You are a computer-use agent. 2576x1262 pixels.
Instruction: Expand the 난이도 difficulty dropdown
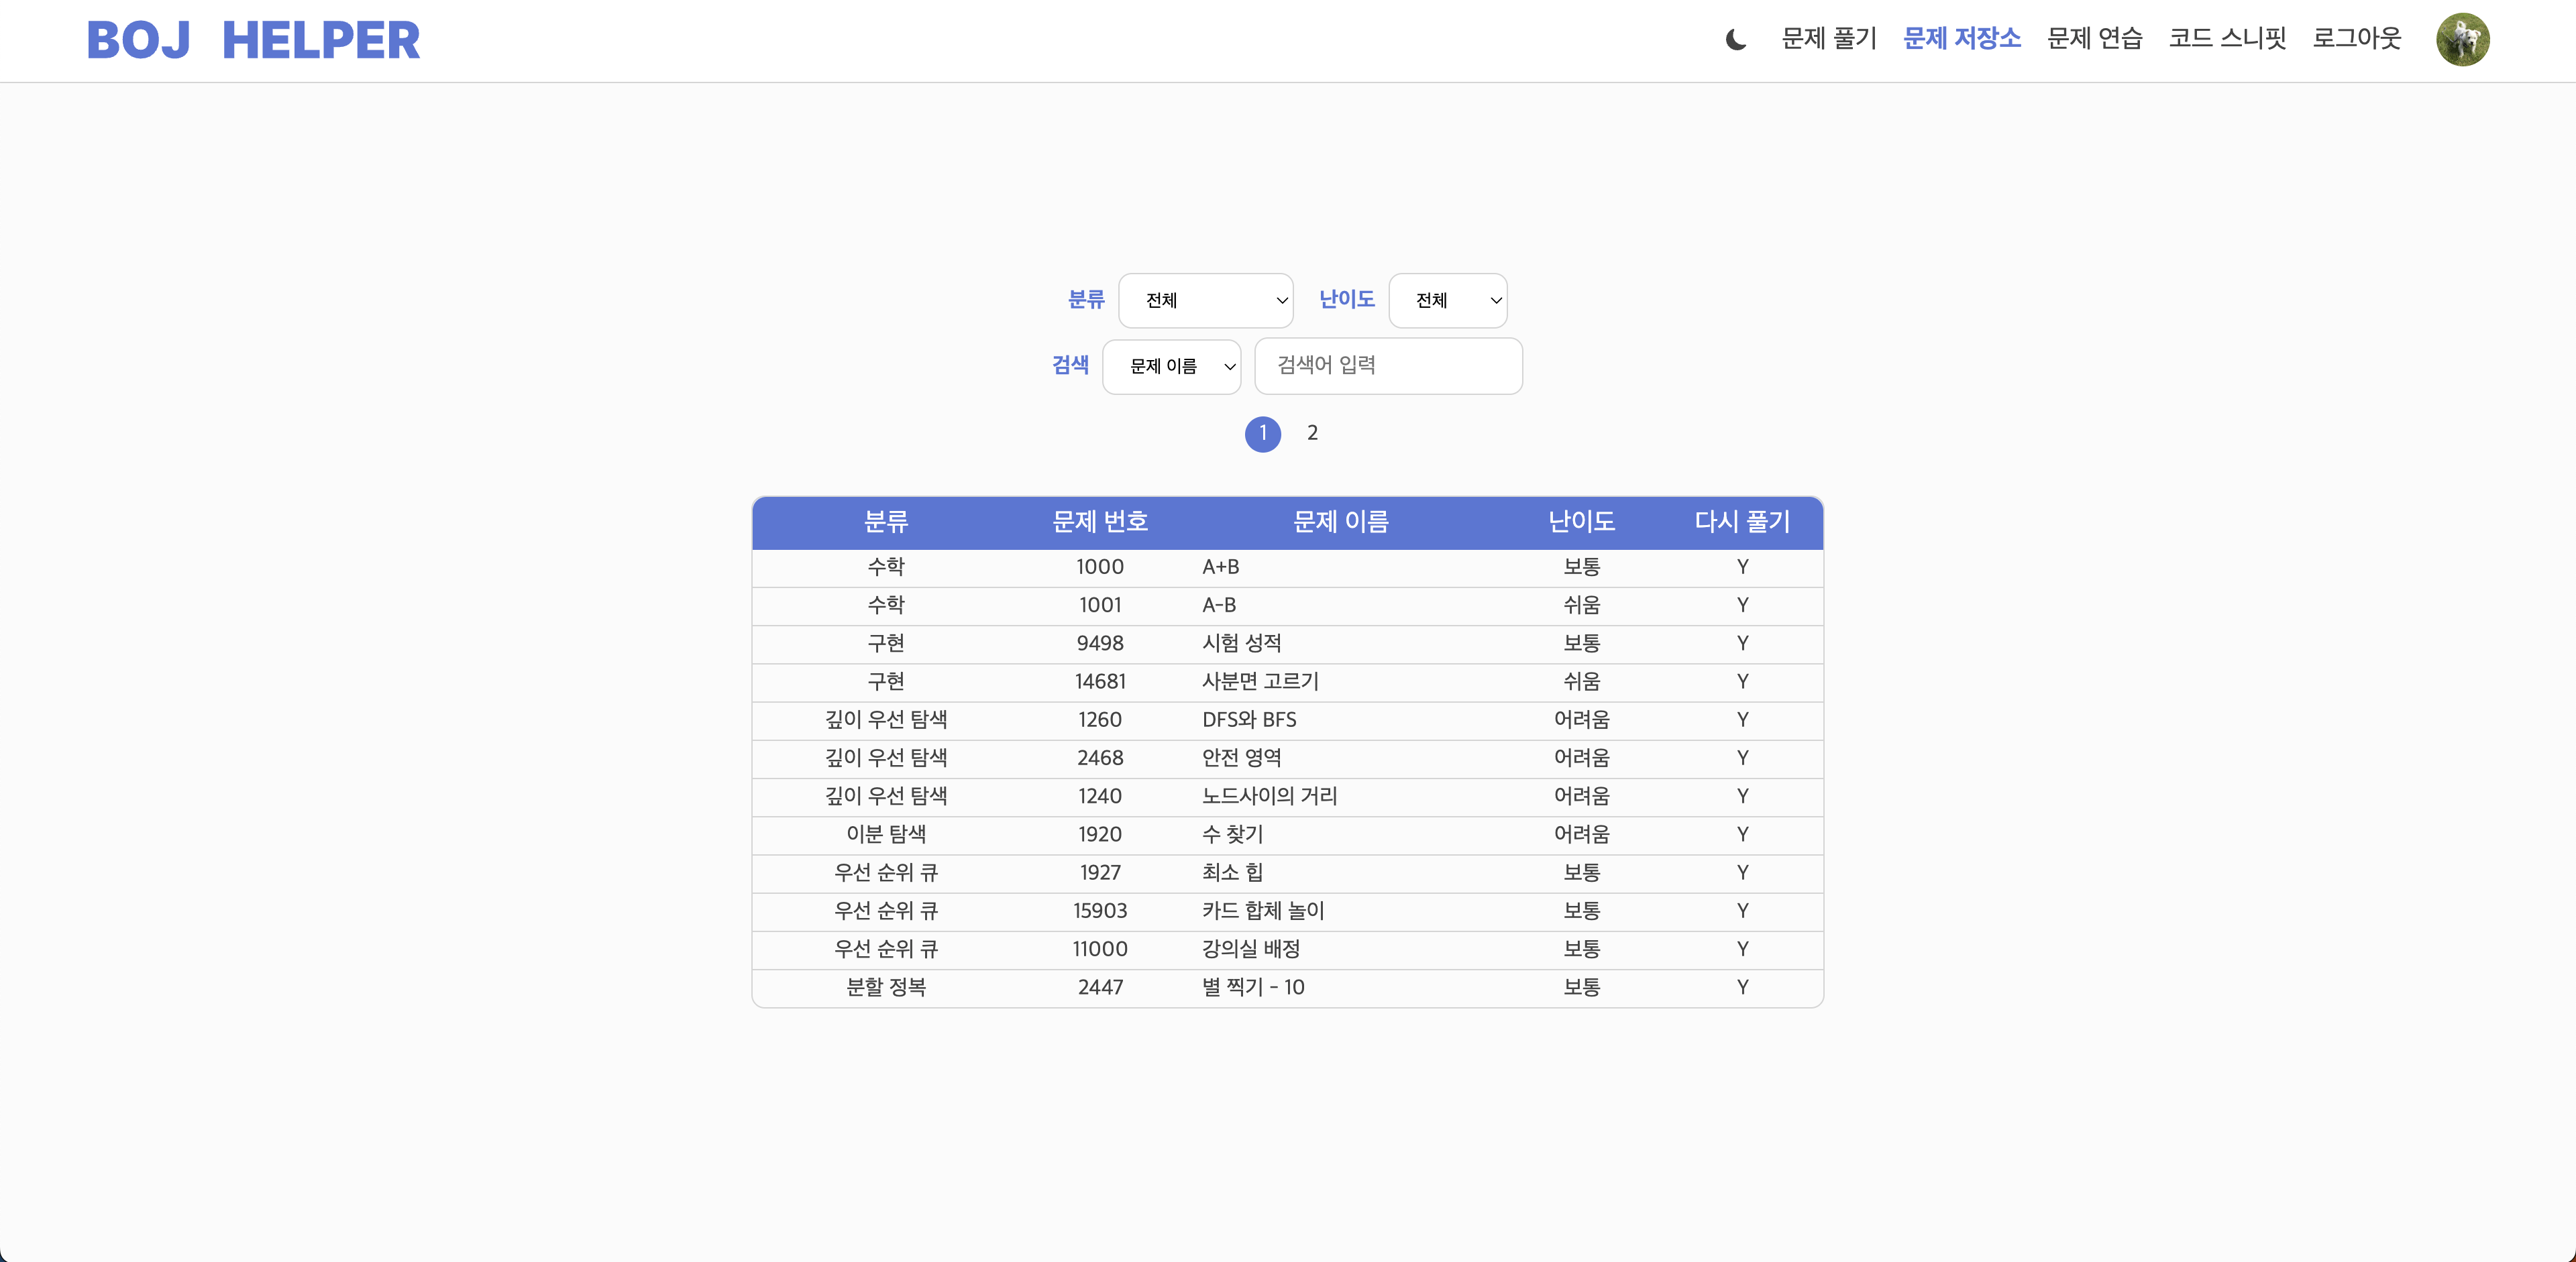[1447, 301]
